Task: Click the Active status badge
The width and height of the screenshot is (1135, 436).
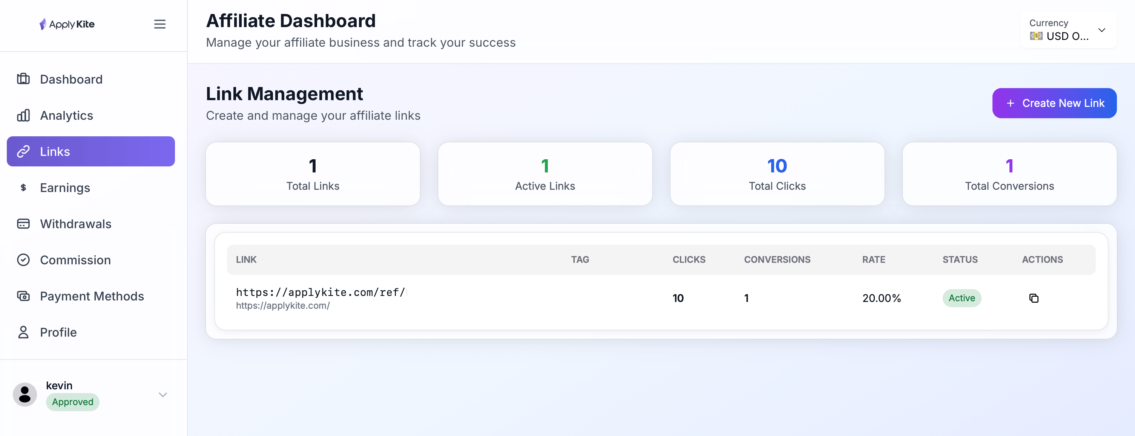Action: [962, 298]
